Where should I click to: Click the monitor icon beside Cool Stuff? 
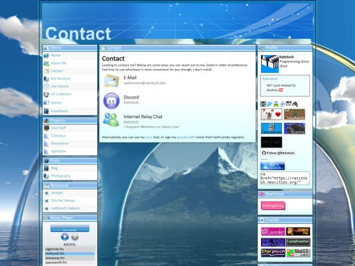pyautogui.click(x=47, y=128)
